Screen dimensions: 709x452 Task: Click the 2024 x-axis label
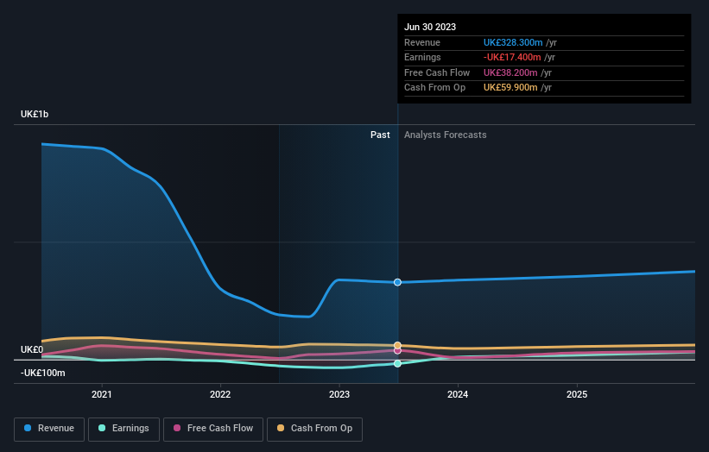[x=458, y=394]
